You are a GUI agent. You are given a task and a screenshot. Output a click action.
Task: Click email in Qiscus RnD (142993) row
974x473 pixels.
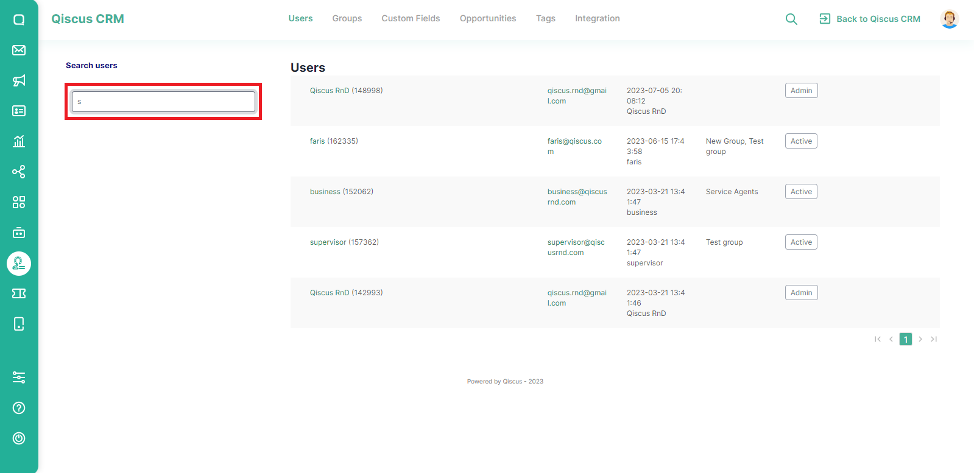pos(577,298)
